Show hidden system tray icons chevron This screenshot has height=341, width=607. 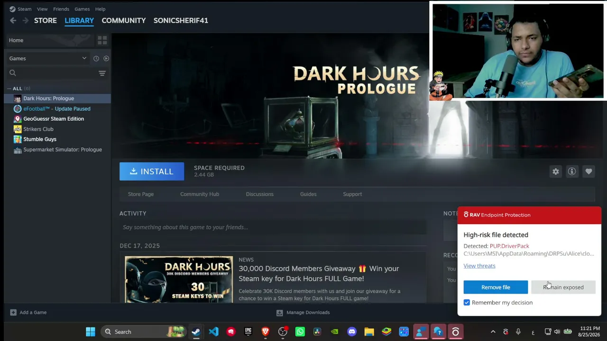tap(493, 332)
